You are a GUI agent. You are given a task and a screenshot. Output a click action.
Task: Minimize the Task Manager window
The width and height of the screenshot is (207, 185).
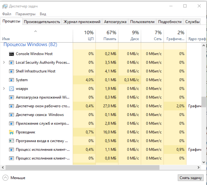click(x=171, y=6)
